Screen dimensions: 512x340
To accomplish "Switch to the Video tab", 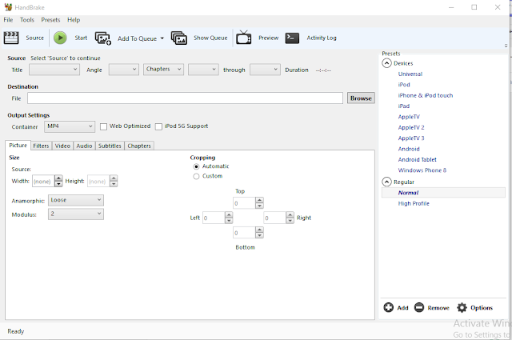I will [62, 146].
